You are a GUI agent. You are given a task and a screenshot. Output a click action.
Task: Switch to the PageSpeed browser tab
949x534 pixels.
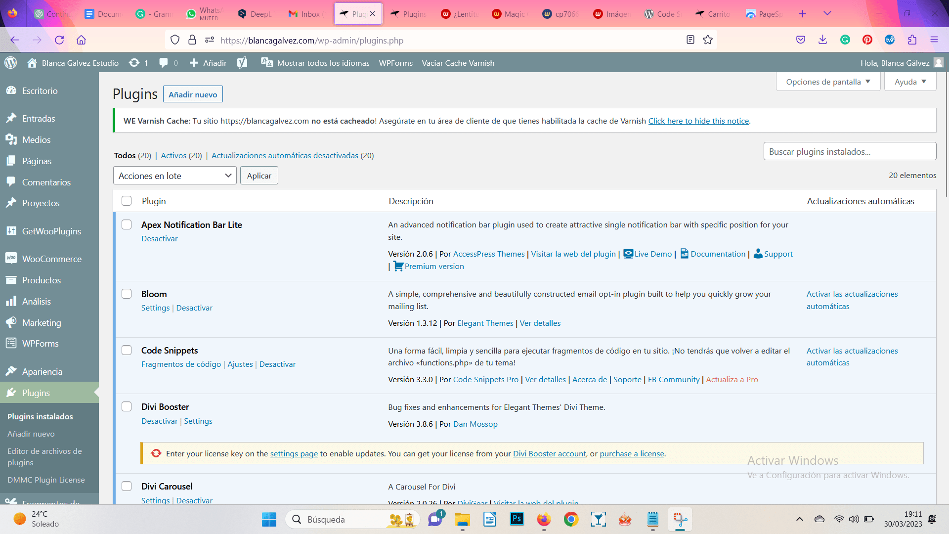point(765,14)
